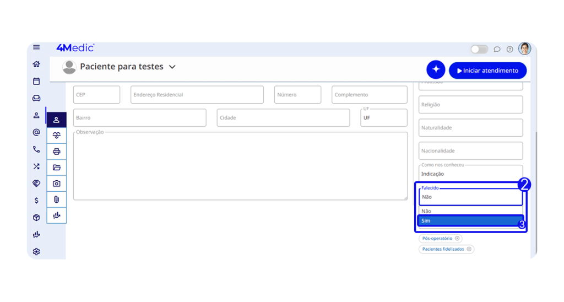The image size is (564, 302).
Task: Open the Falecido dropdown field
Action: pyautogui.click(x=470, y=197)
